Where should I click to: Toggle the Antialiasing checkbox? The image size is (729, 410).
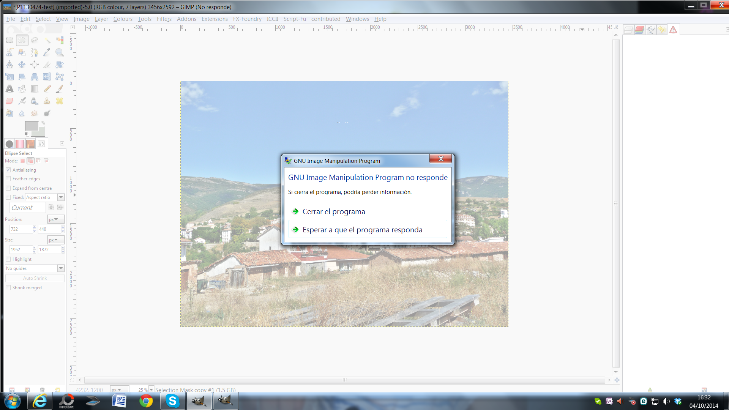point(8,170)
